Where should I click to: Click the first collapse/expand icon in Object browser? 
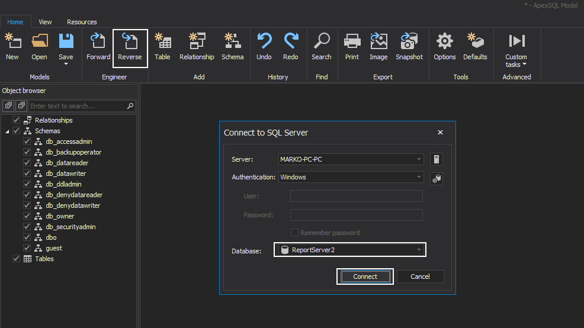[x=8, y=106]
